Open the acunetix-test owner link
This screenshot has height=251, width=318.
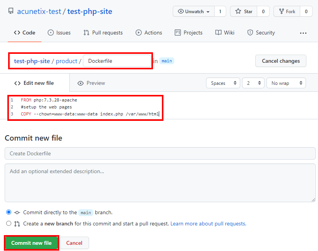click(x=39, y=11)
